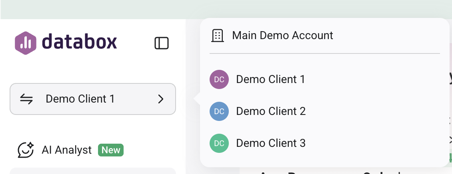Click the green New badge
Screen dimensions: 452x174
111,150
